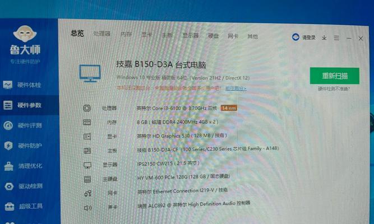The height and width of the screenshot is (224, 374).
Task: Click 技嘉 B150-D3A 台式电脑 heading
Action: [161, 64]
